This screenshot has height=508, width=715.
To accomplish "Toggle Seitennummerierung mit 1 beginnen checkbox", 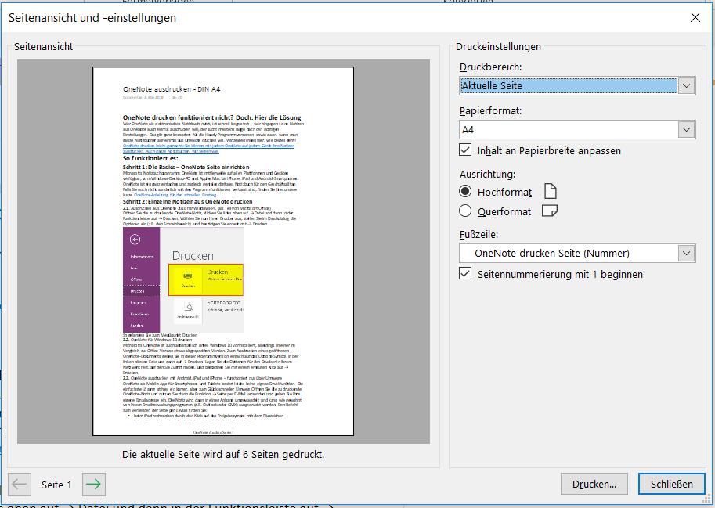I will point(465,273).
